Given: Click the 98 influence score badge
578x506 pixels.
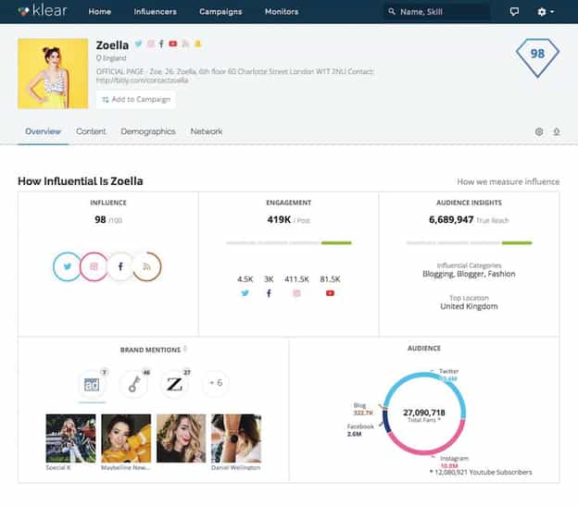Looking at the screenshot, I should [x=537, y=57].
